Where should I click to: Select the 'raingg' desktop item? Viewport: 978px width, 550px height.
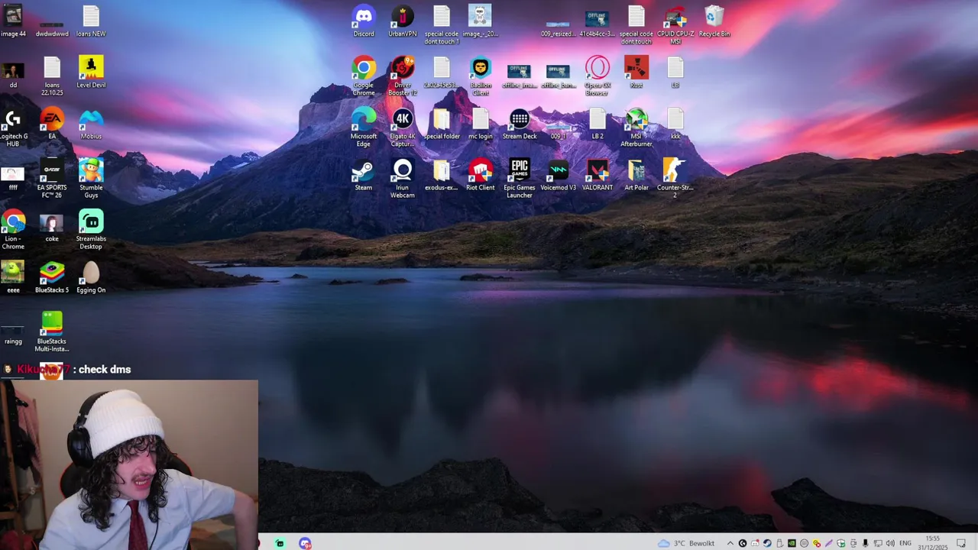[13, 335]
